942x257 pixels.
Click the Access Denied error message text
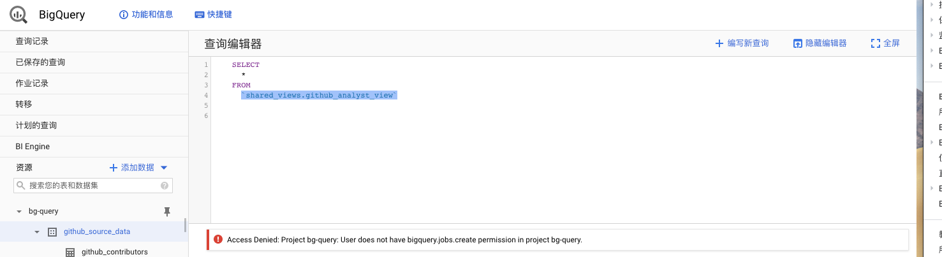[404, 240]
